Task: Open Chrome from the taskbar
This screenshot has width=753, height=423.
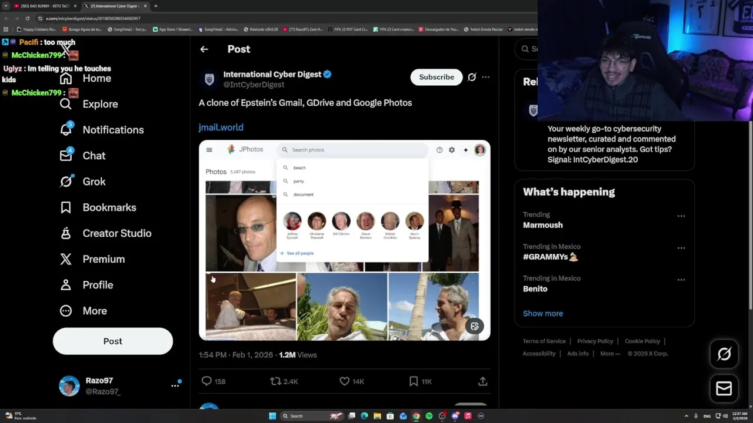Action: (416, 416)
